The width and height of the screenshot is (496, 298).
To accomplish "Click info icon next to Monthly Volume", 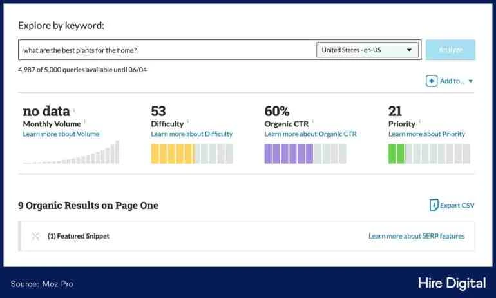I will (x=84, y=121).
